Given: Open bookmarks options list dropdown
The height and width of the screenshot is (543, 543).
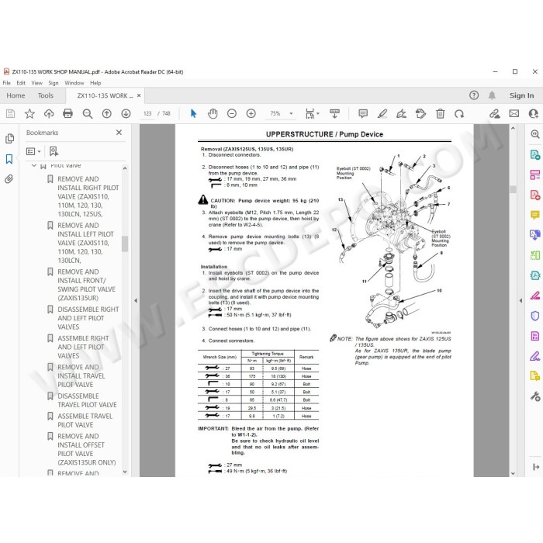Looking at the screenshot, I should coord(33,151).
